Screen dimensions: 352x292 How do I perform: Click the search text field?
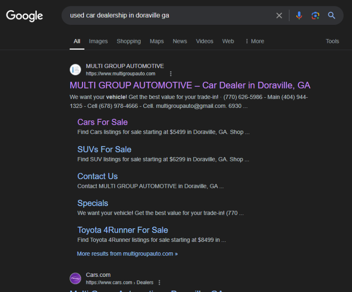(x=171, y=16)
